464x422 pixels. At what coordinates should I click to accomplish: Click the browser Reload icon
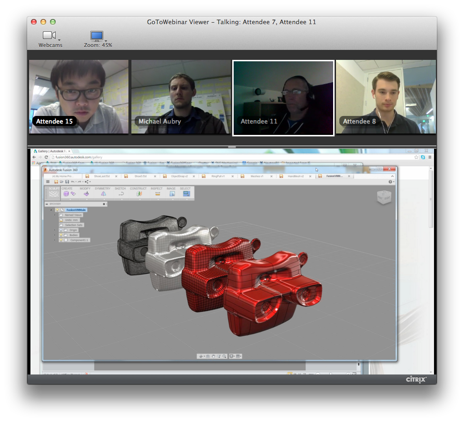point(46,157)
